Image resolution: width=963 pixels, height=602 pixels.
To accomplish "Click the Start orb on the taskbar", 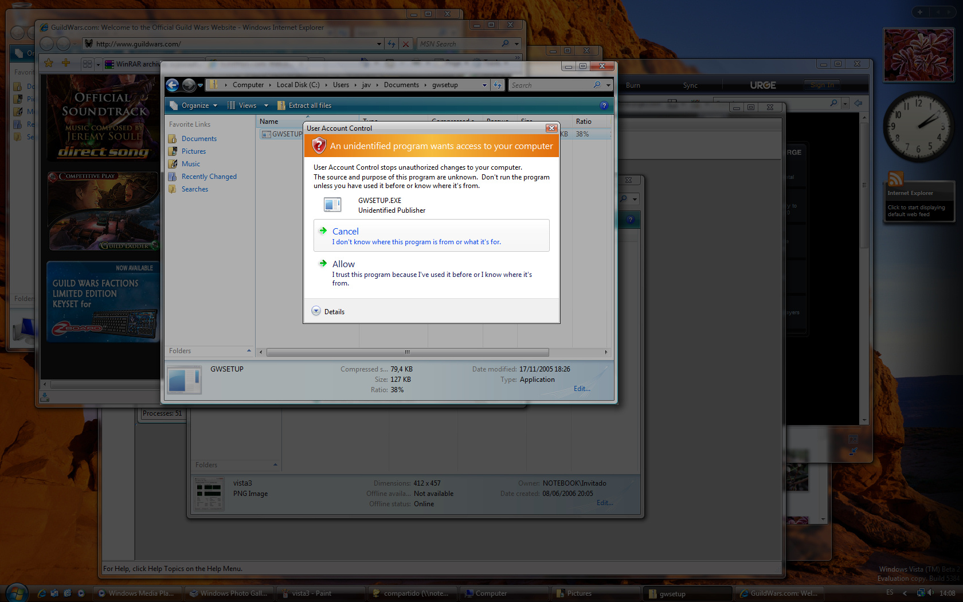I will point(16,593).
